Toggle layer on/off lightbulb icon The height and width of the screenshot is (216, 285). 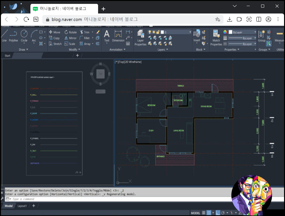150,32
